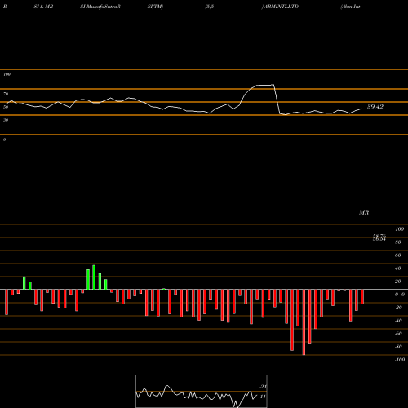This screenshot has height=408, width=408.
Task: Click the -21 value in mini chart
Action: pos(263,387)
